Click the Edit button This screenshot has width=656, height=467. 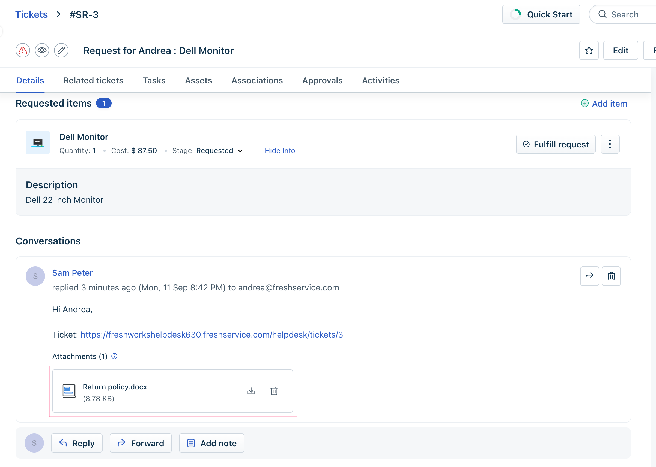click(x=621, y=51)
